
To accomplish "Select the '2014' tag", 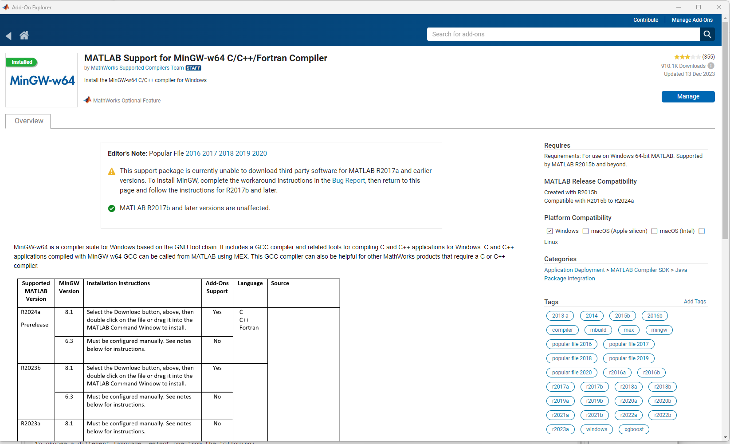I will pos(592,316).
